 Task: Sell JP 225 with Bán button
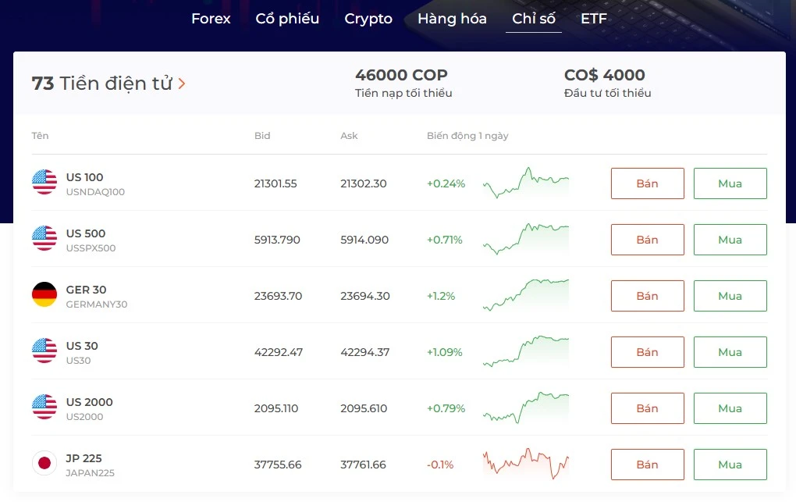coord(647,465)
